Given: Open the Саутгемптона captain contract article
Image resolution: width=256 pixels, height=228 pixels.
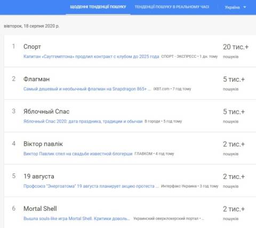Looking at the screenshot, I should click(x=91, y=57).
